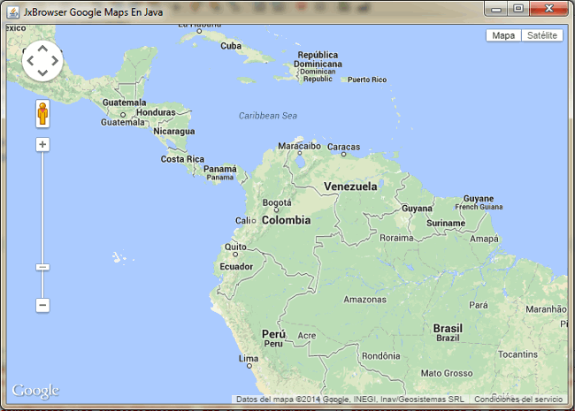Viewport: 575px width, 411px height.
Task: Pan the map down with the arrow
Action: click(42, 72)
